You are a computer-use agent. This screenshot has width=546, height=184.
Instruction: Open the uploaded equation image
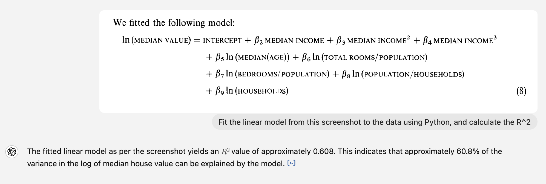click(x=318, y=61)
